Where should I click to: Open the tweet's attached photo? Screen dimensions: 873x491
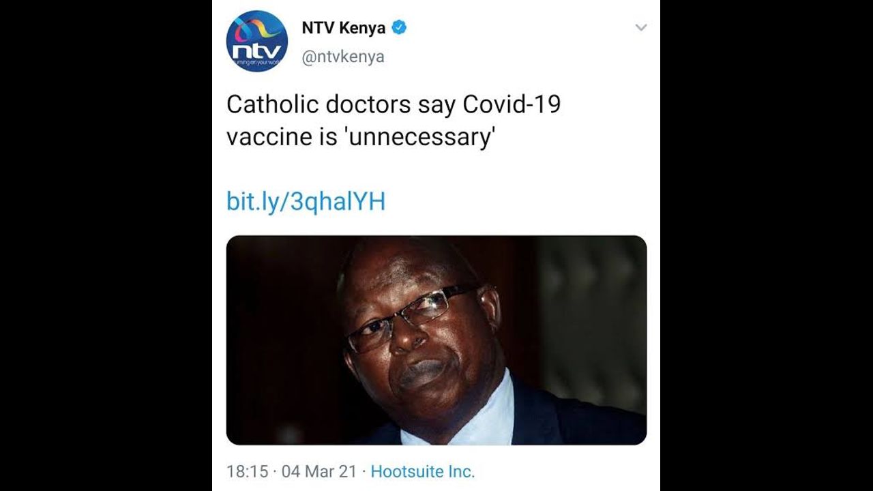click(436, 340)
